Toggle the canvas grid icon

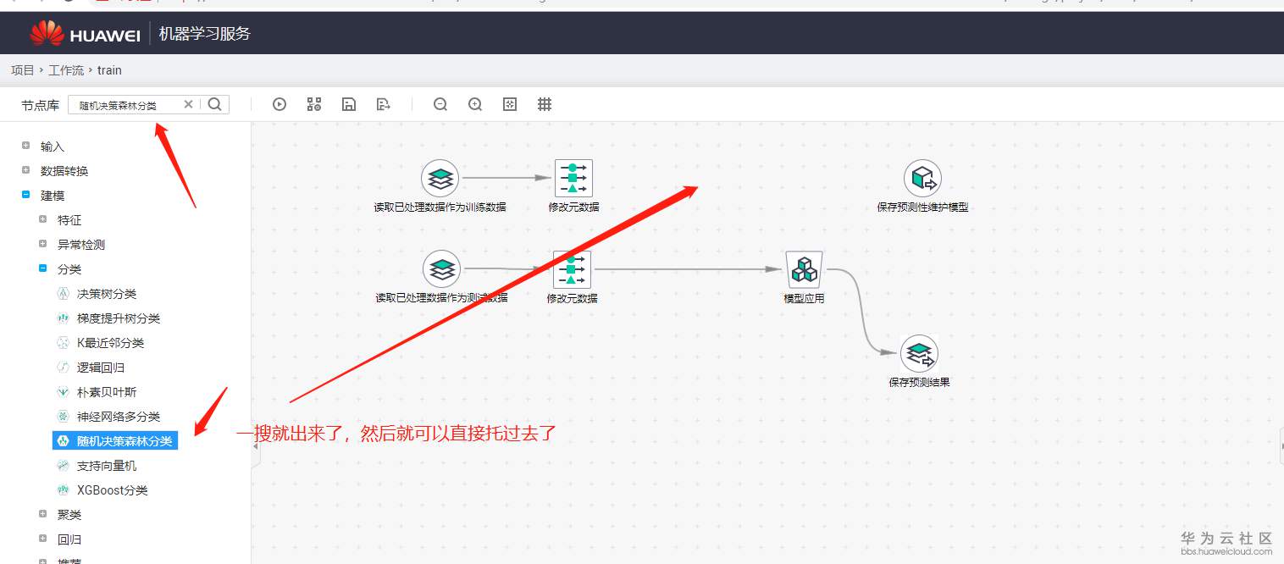(x=545, y=104)
